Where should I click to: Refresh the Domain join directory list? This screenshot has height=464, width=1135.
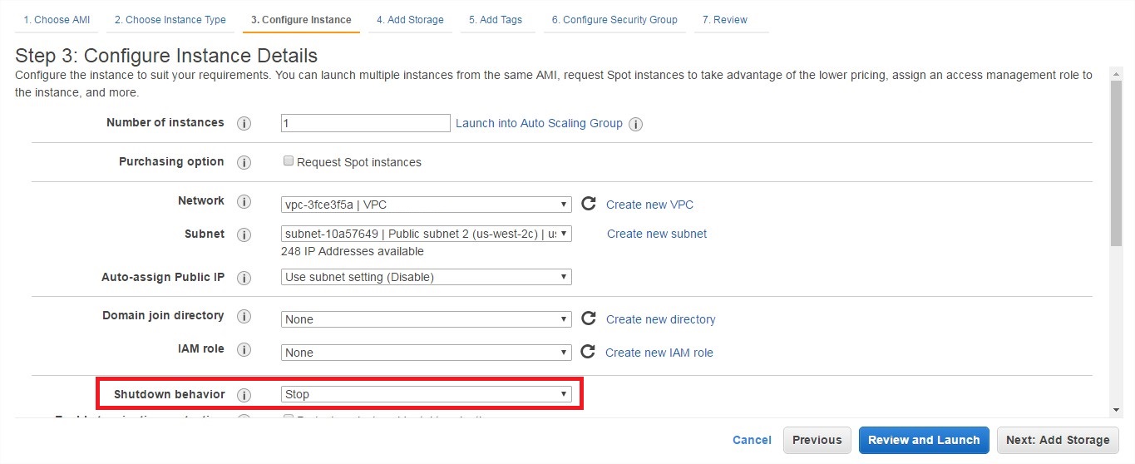[x=589, y=318]
